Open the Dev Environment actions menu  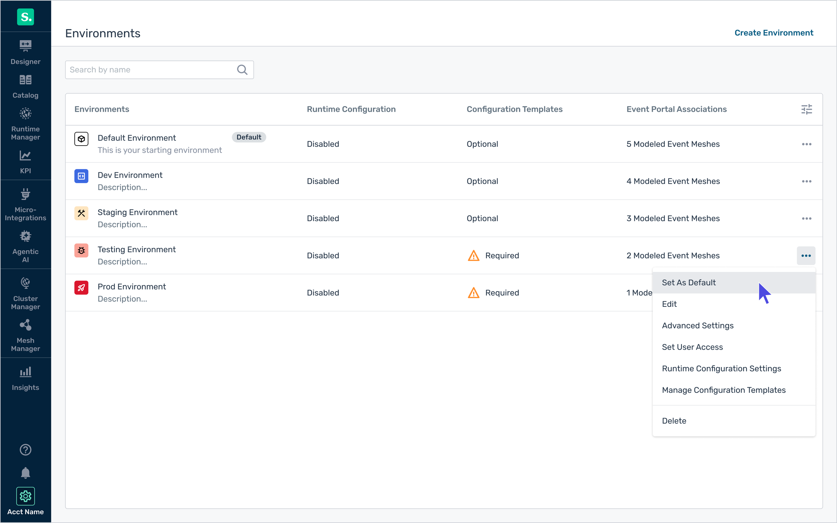[x=807, y=181]
